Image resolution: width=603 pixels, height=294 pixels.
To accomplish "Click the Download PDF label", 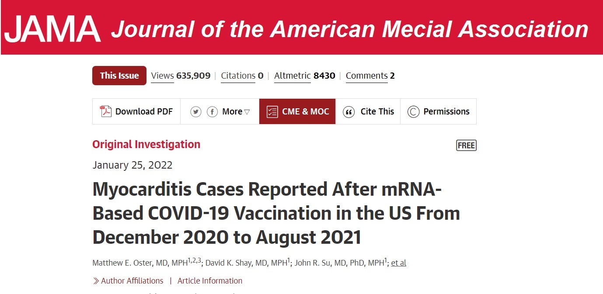I will coord(144,112).
